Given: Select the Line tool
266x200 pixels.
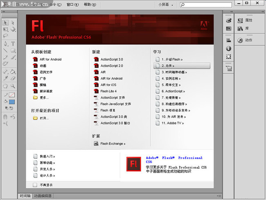Looking at the screenshot, I should [5, 50].
